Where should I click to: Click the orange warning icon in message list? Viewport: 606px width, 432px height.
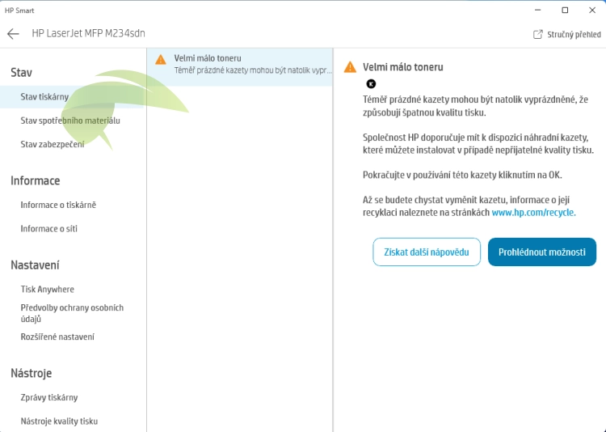pyautogui.click(x=161, y=59)
